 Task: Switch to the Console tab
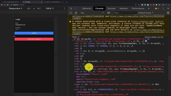[99, 9]
